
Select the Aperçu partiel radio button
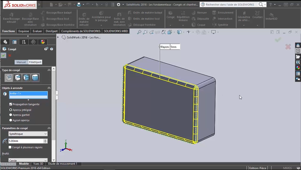tap(11, 115)
